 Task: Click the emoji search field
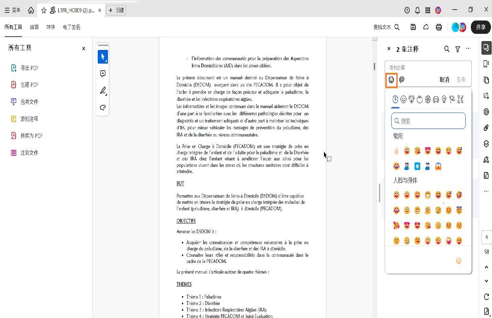pos(428,121)
